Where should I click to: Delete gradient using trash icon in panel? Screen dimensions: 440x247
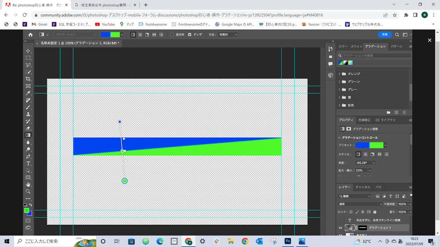pyautogui.click(x=404, y=113)
